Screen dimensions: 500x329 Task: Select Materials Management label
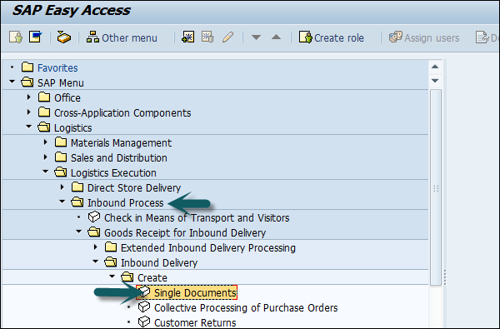[x=121, y=142]
